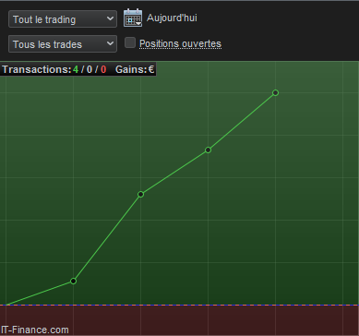This screenshot has width=359, height=336.
Task: Click the "Positions ouvertes" label text
Action: pos(180,43)
